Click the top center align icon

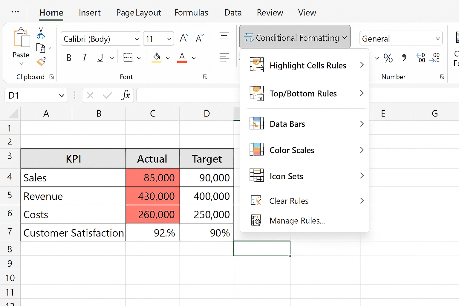pyautogui.click(x=224, y=36)
